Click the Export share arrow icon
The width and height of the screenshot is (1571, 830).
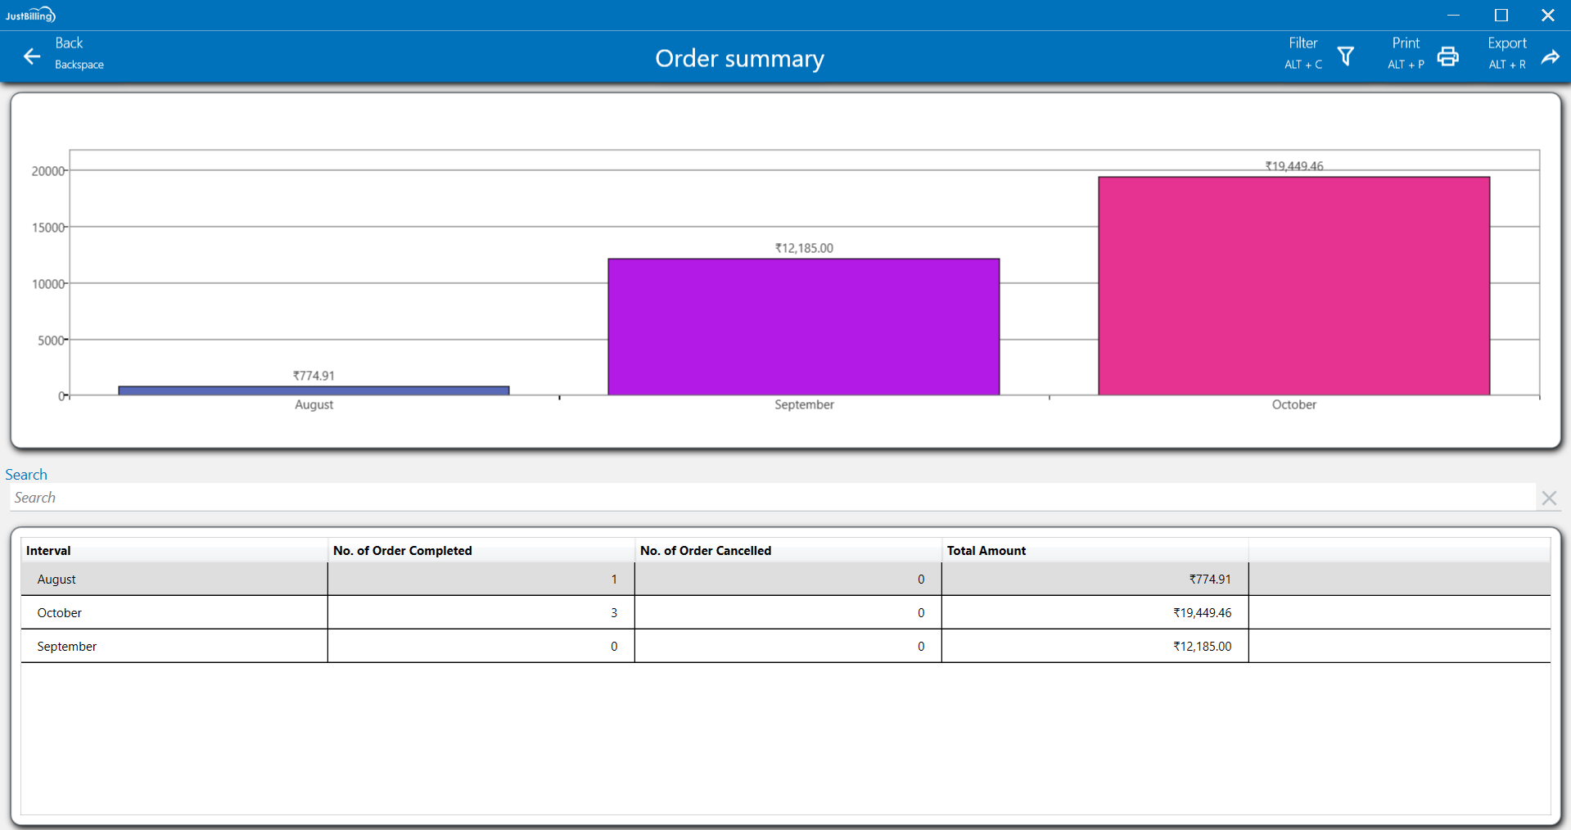pos(1550,56)
